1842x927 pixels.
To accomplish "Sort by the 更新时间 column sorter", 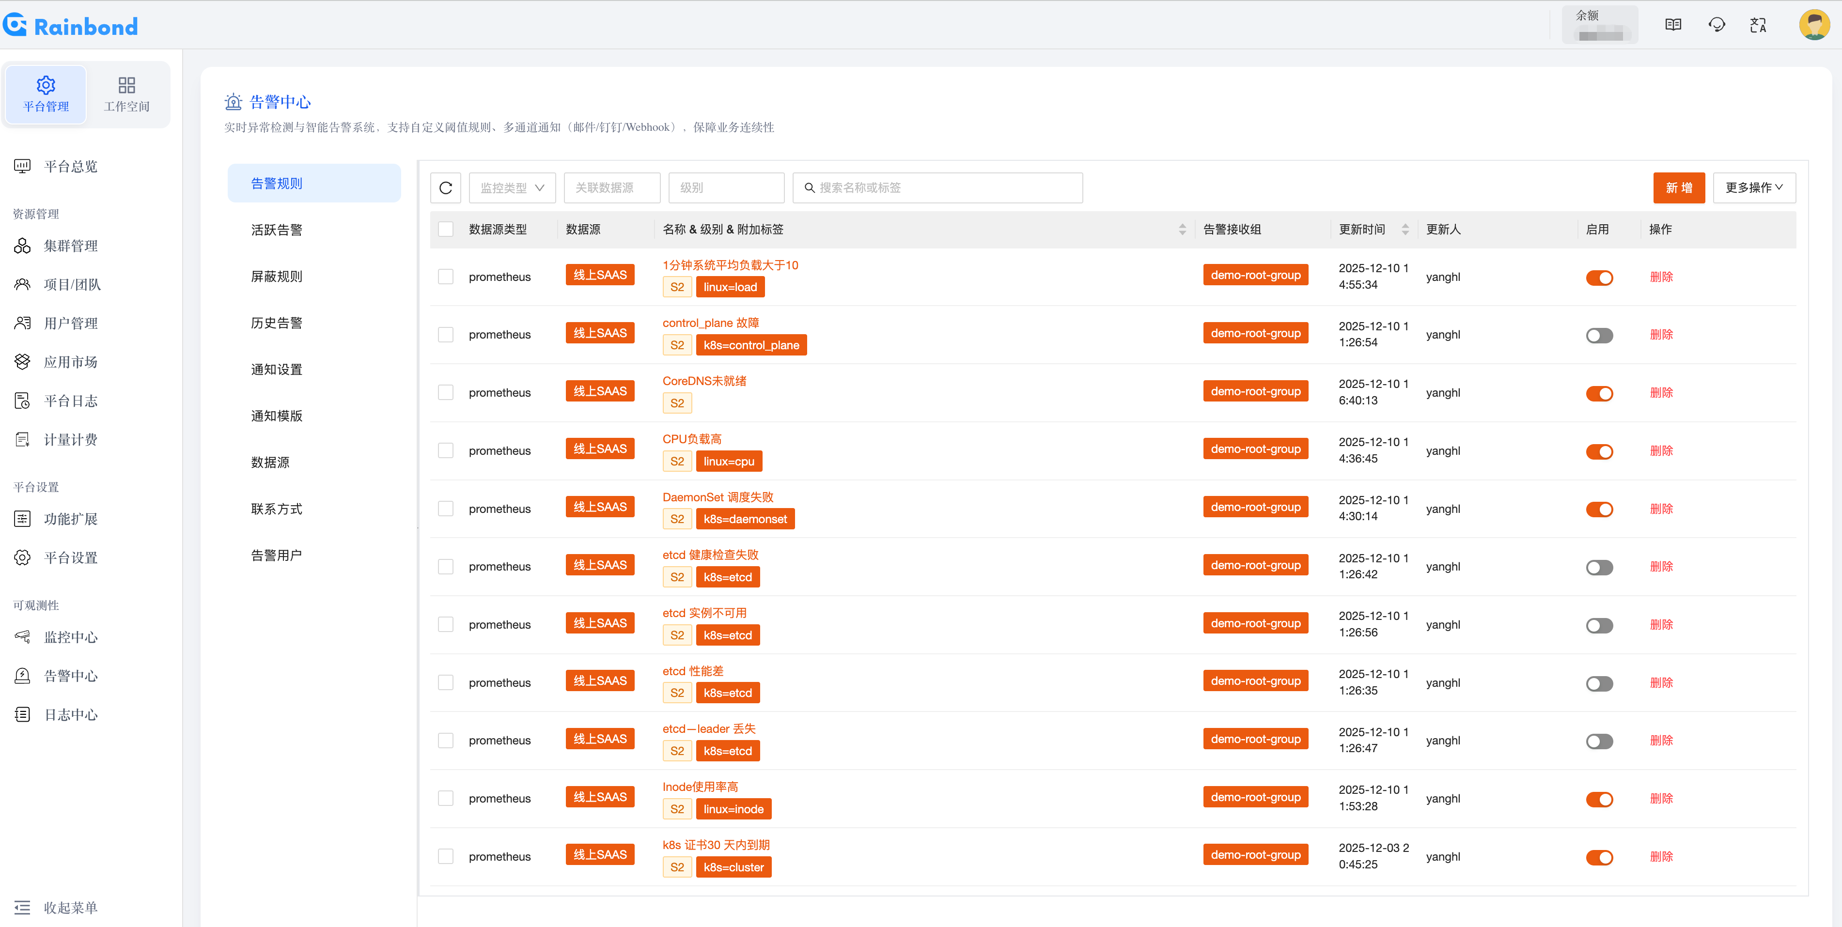I will 1405,230.
